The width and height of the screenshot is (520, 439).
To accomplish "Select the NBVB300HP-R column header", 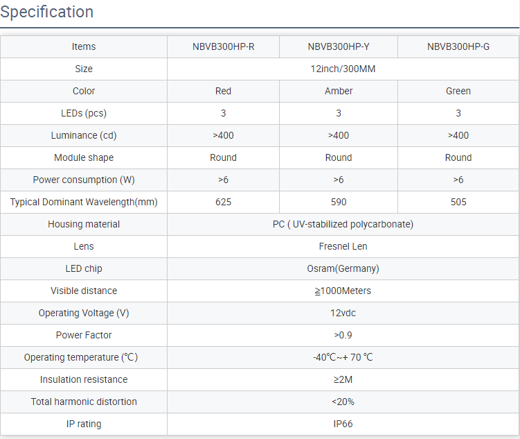I will click(223, 47).
